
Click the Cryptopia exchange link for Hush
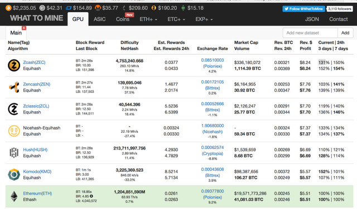(x=213, y=153)
